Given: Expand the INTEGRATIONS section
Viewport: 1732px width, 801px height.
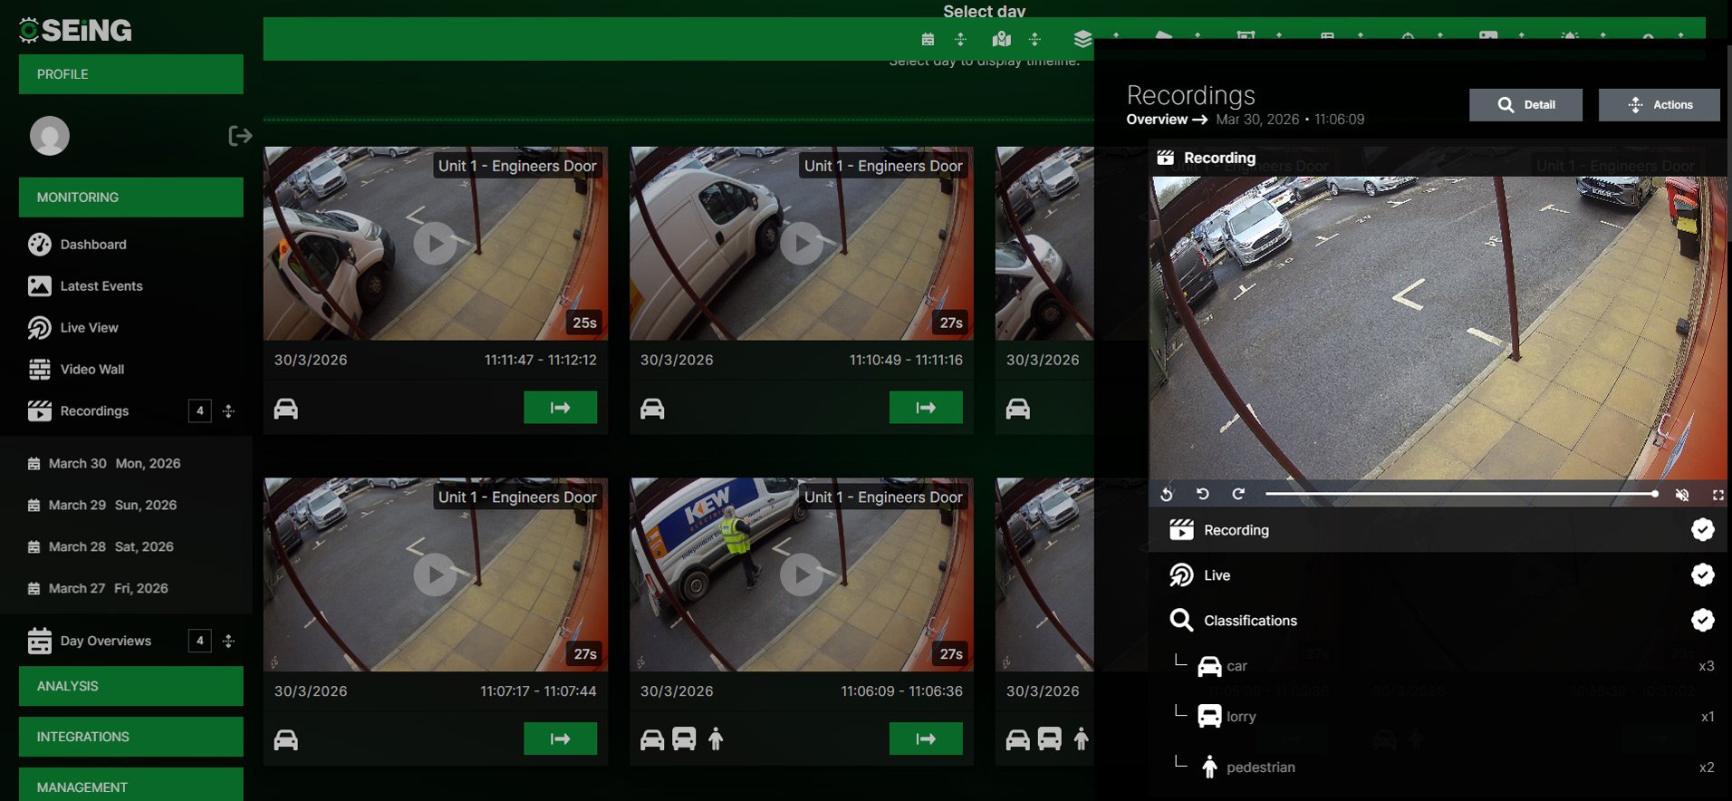Looking at the screenshot, I should (131, 738).
